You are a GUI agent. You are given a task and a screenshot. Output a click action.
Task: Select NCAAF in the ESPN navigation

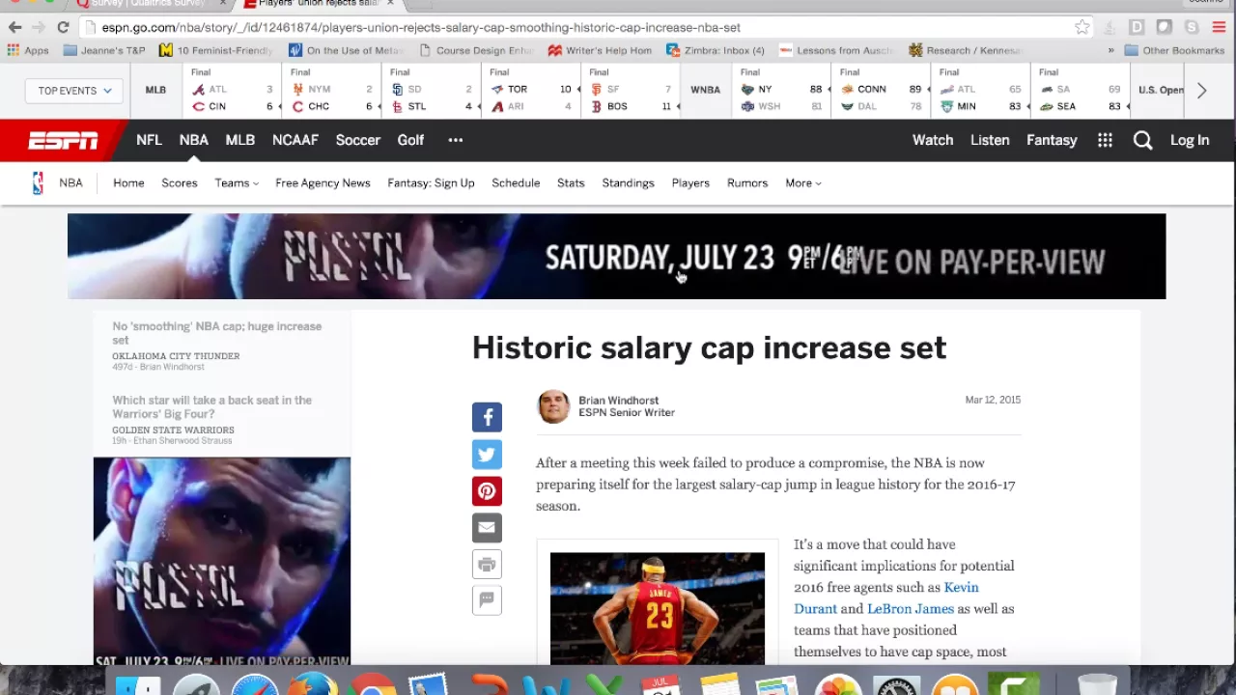click(295, 140)
